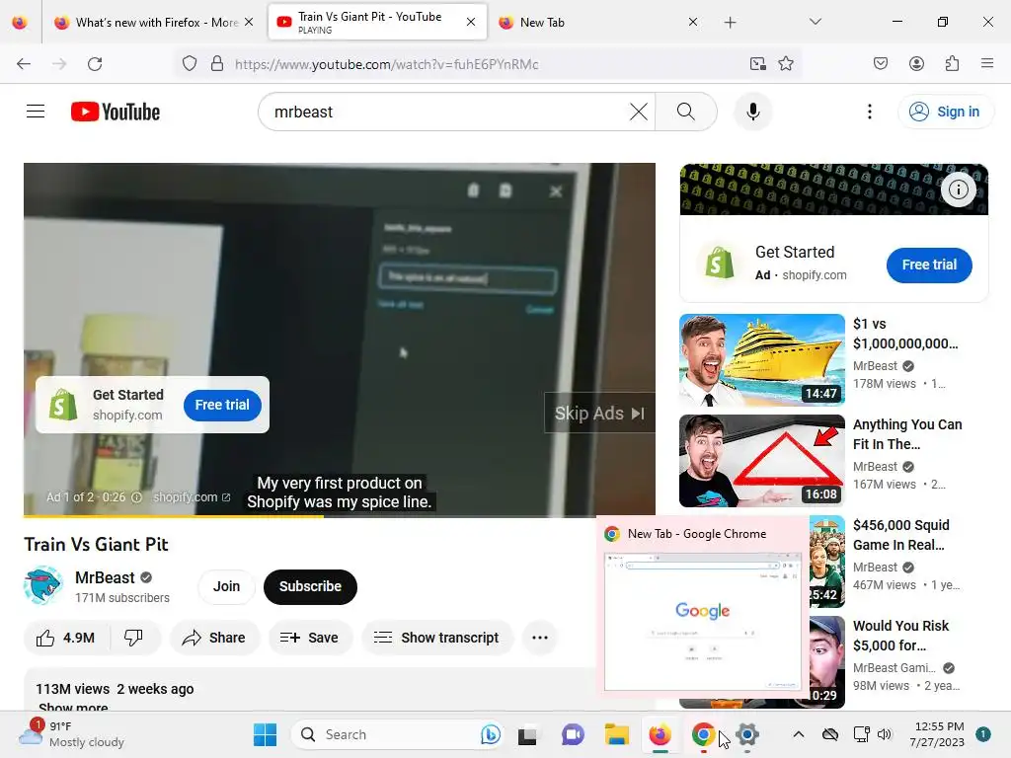View site security padlock info
The height and width of the screenshot is (758, 1011).
[217, 64]
